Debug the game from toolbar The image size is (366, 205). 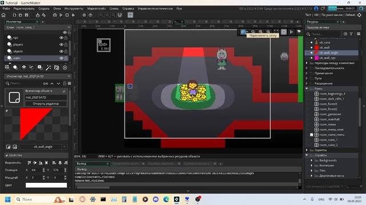click(x=55, y=15)
